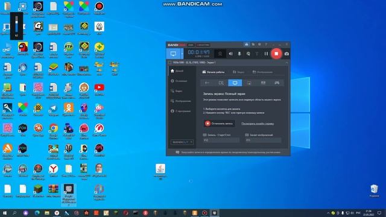Screen dimensions: 386x217
Task: Open the online help link
Action: [258, 124]
